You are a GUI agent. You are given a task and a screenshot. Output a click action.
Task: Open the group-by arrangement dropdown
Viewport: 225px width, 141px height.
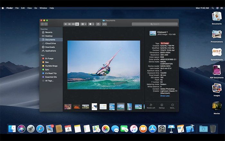pos(84,24)
